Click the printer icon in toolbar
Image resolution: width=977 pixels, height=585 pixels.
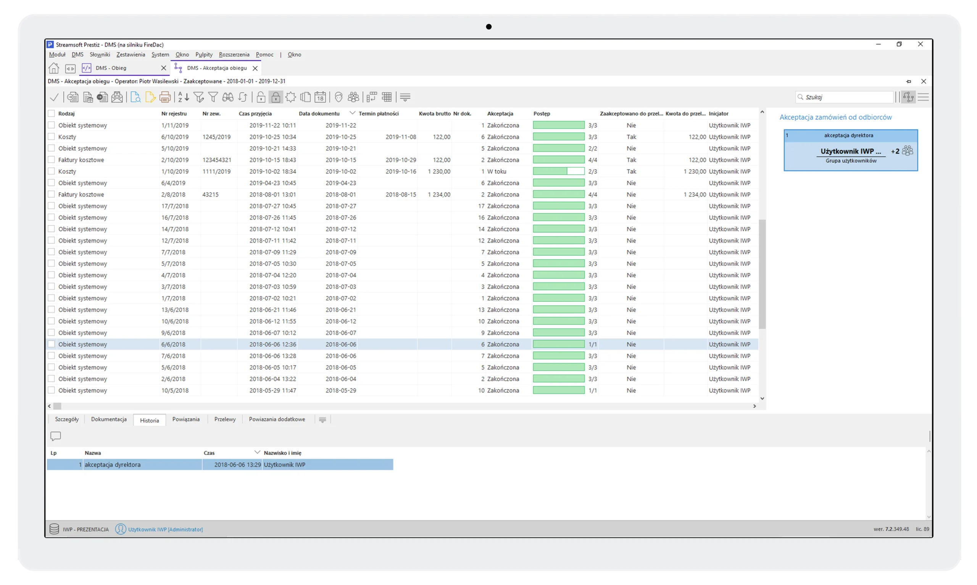tap(165, 97)
